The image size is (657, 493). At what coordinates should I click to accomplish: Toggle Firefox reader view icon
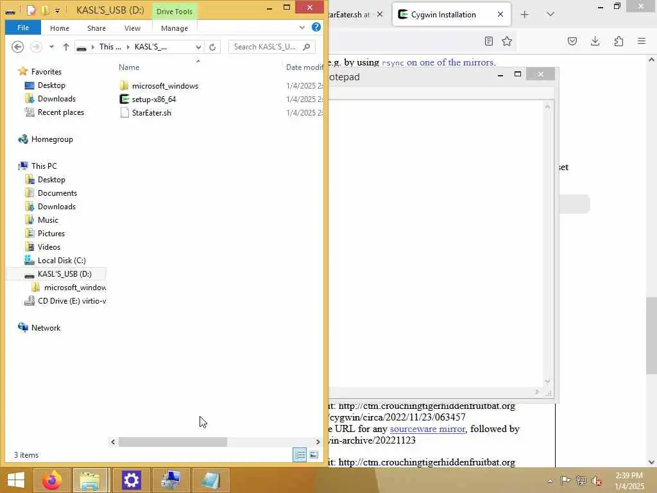pos(488,41)
